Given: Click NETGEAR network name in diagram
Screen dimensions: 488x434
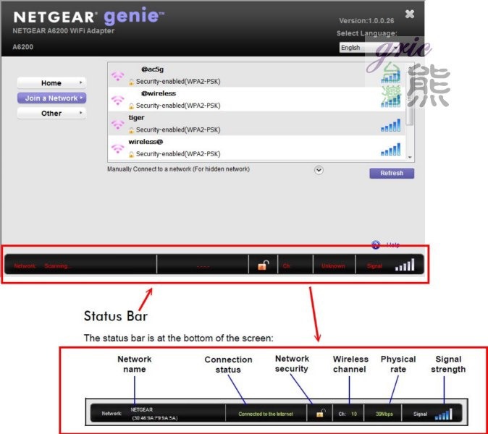Looking at the screenshot, I should tap(142, 409).
